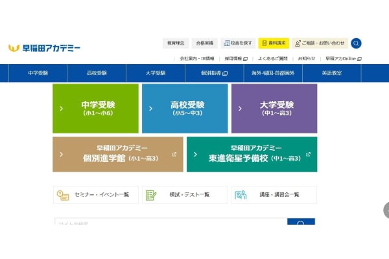Click the yellow 資料請求 button

coord(274,43)
